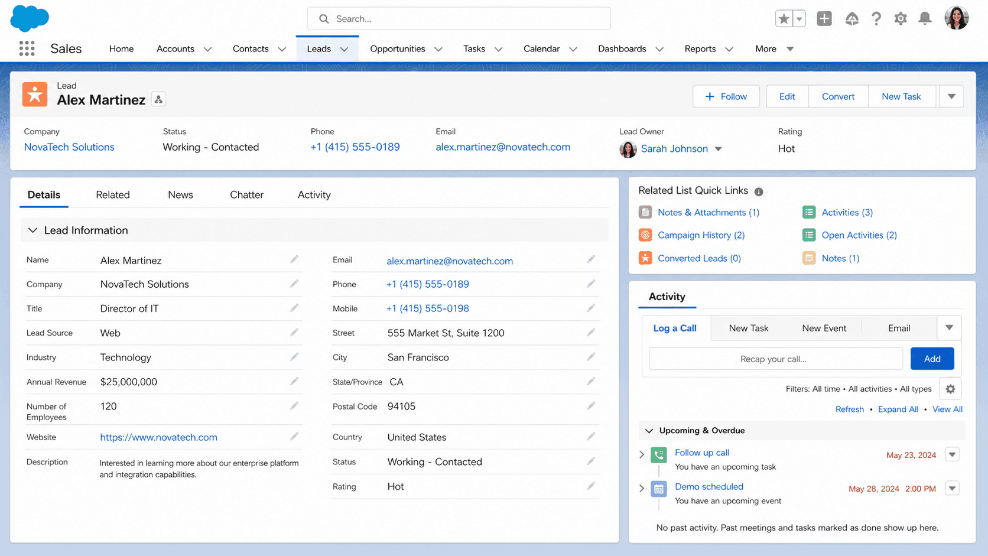Click the Expand All link
This screenshot has height=556, width=988.
pos(898,409)
